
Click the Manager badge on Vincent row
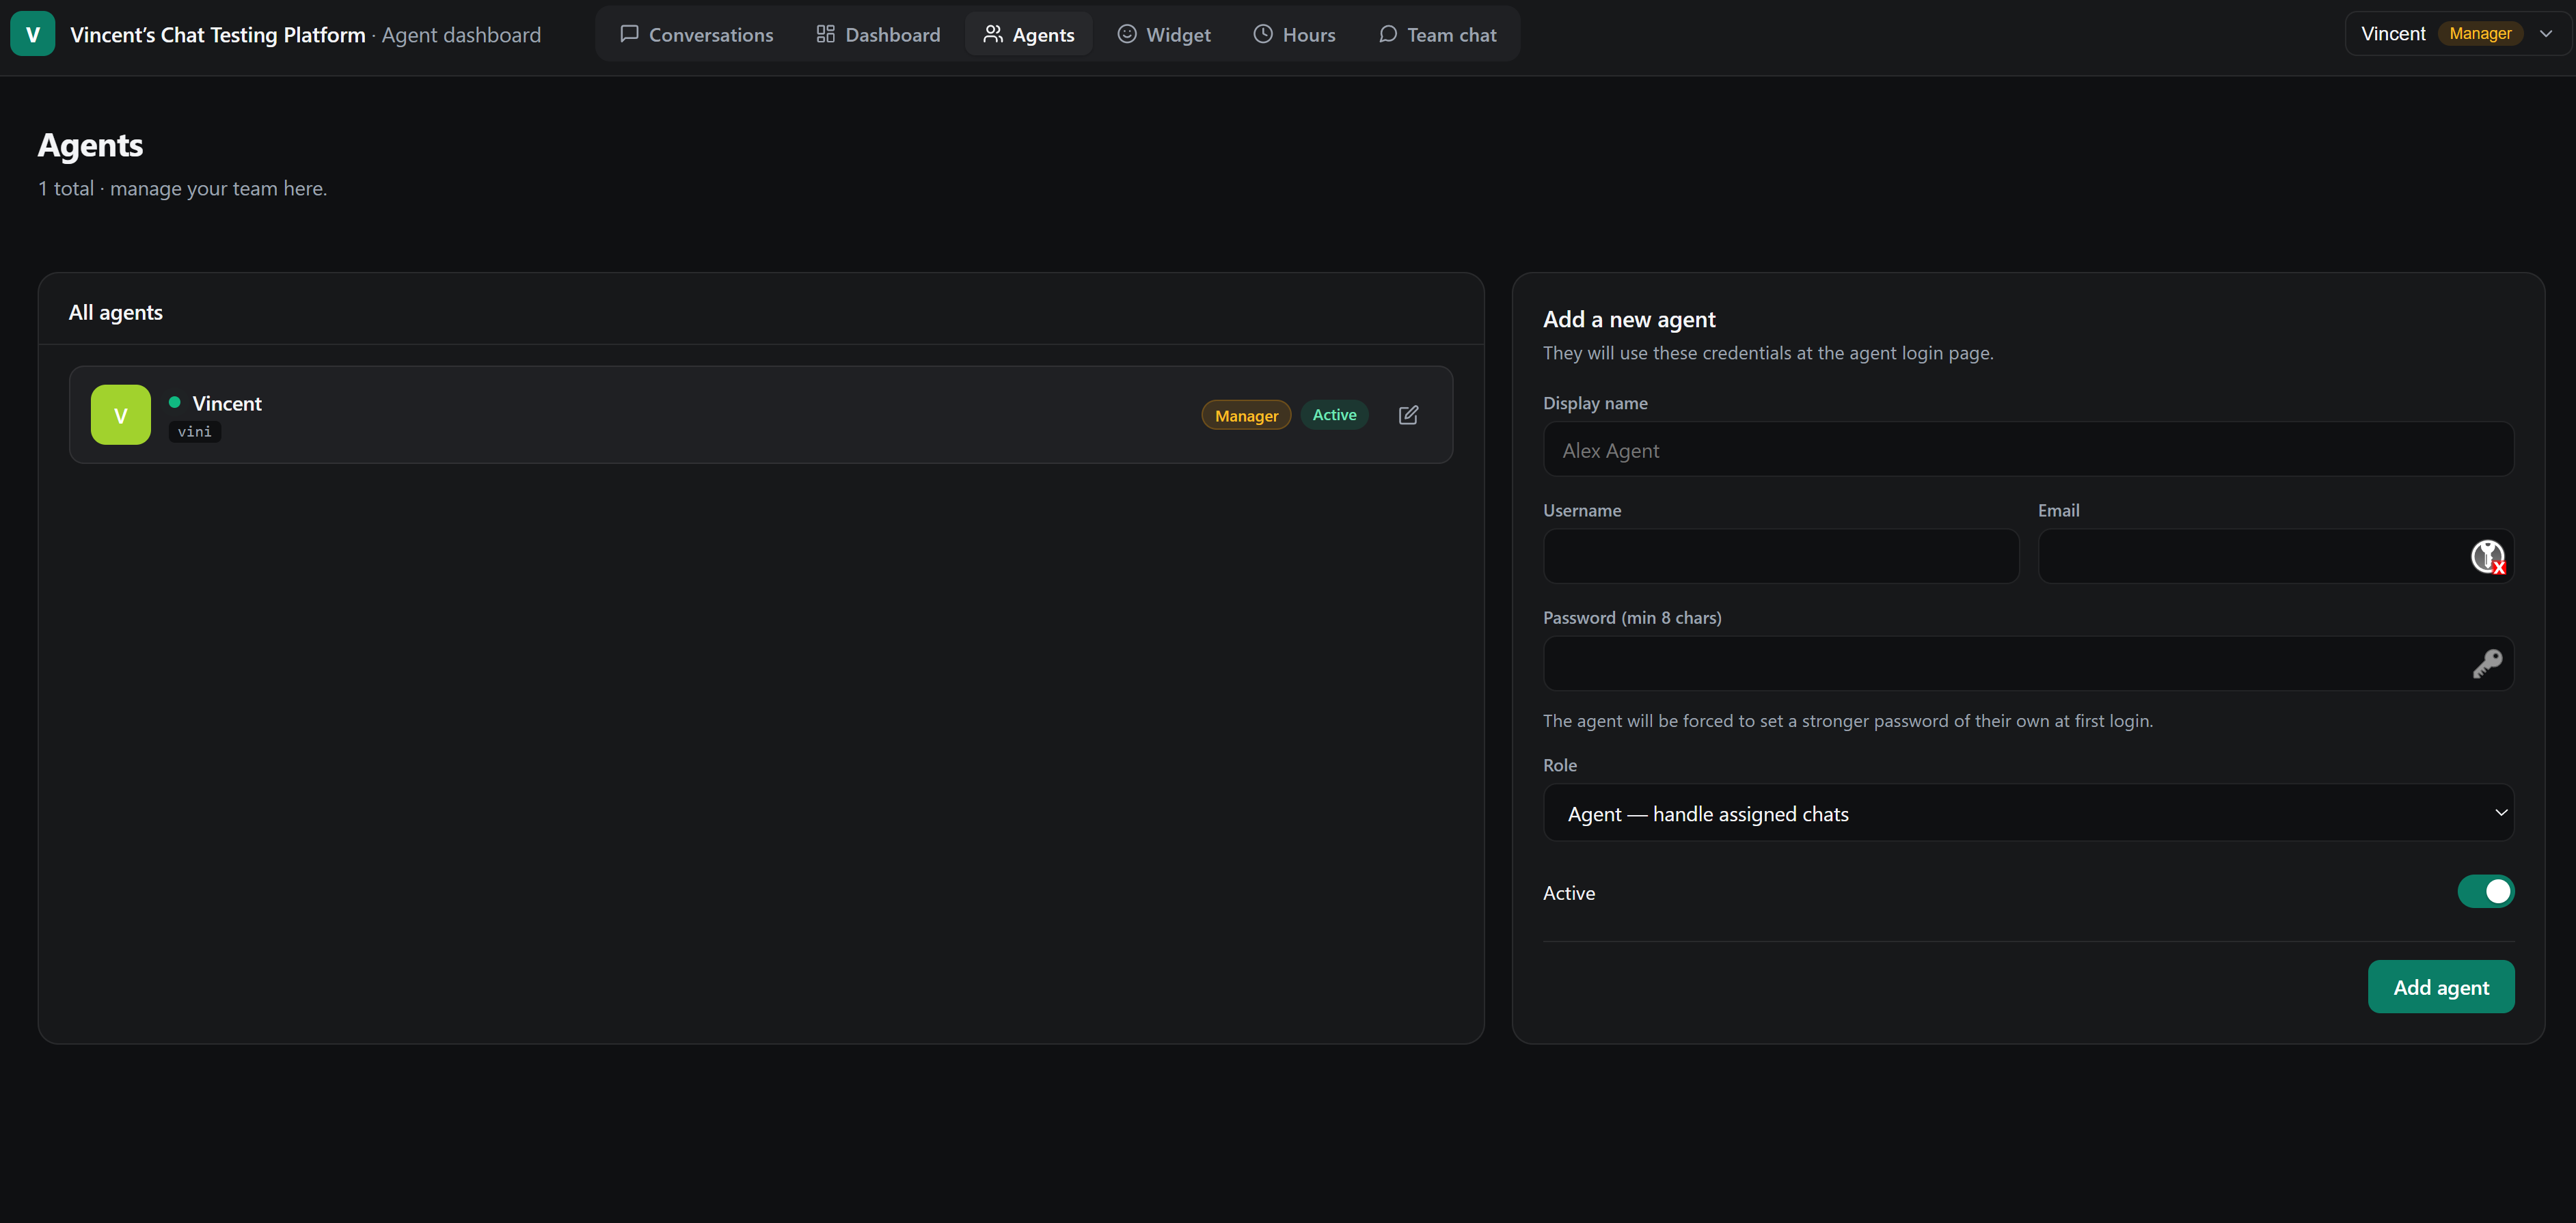point(1246,415)
